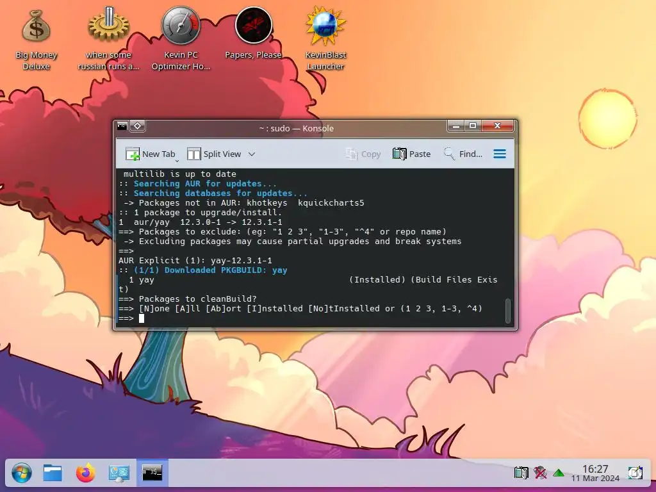Open Papers, Please desktop icon

pos(253,33)
